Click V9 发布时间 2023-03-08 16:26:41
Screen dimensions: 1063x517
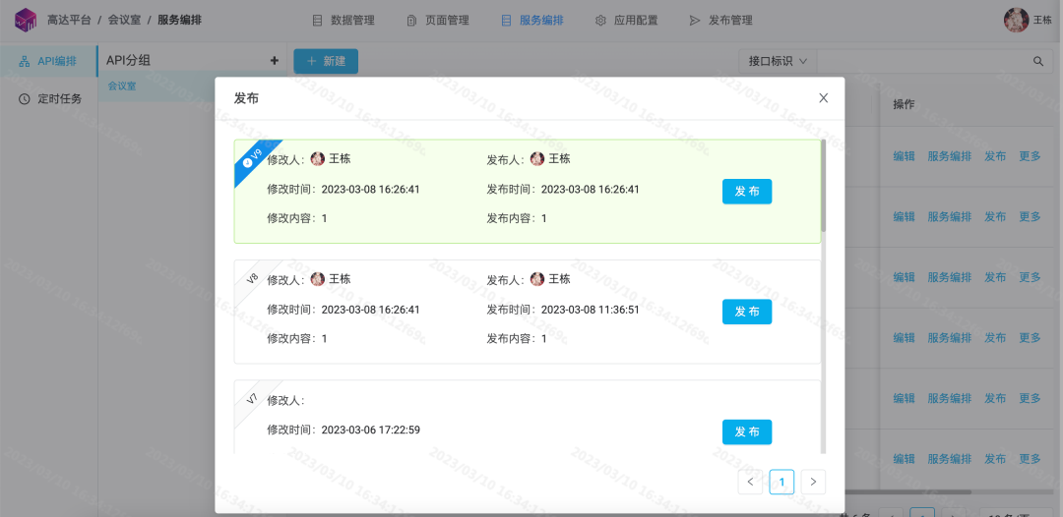(590, 189)
